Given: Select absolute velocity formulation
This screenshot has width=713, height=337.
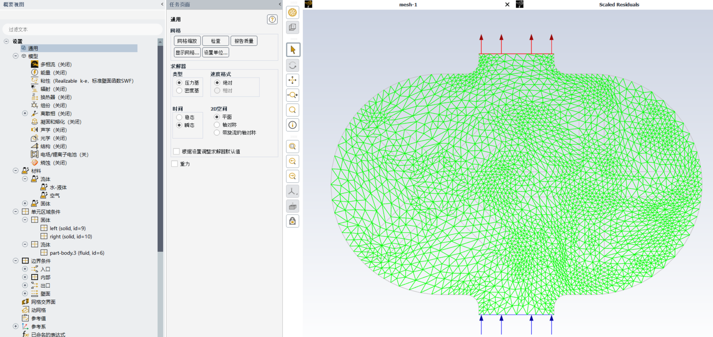Looking at the screenshot, I should pos(217,83).
